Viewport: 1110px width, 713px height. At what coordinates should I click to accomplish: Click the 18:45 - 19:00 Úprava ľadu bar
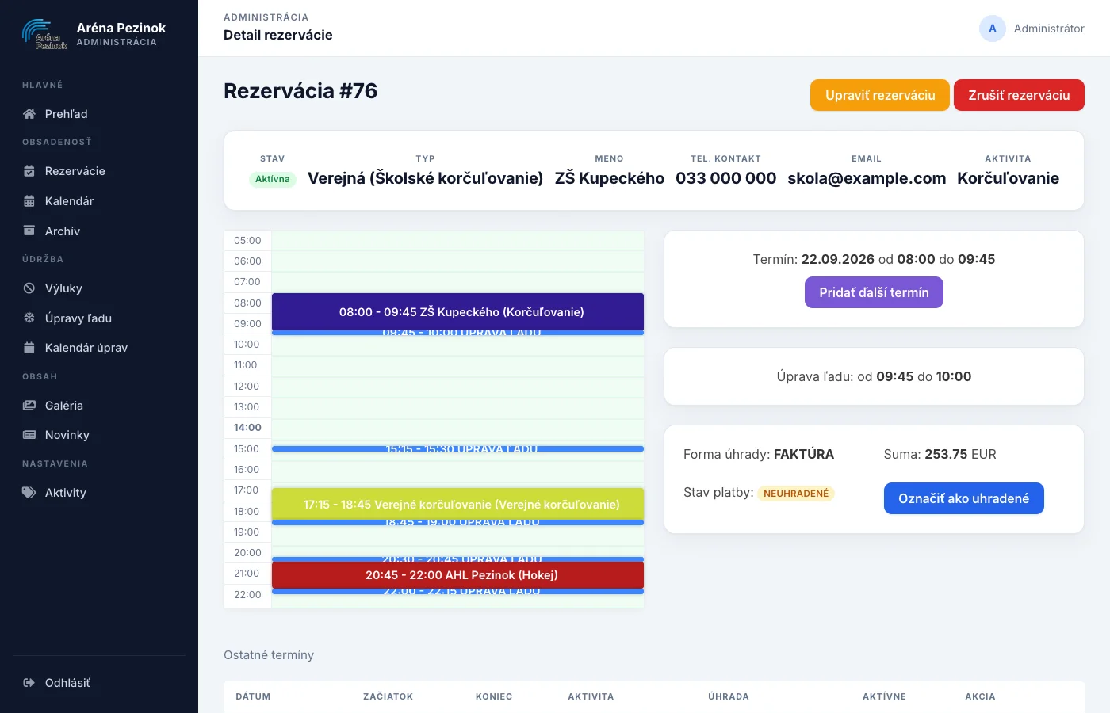[457, 522]
